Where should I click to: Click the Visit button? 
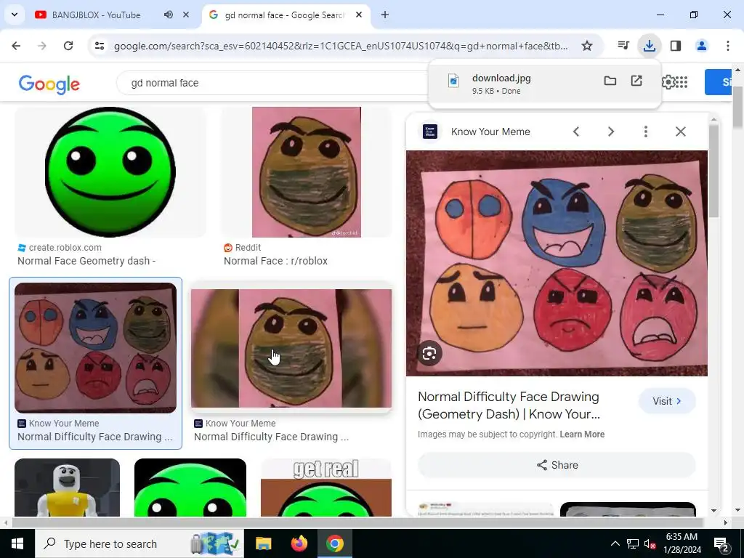tap(667, 401)
